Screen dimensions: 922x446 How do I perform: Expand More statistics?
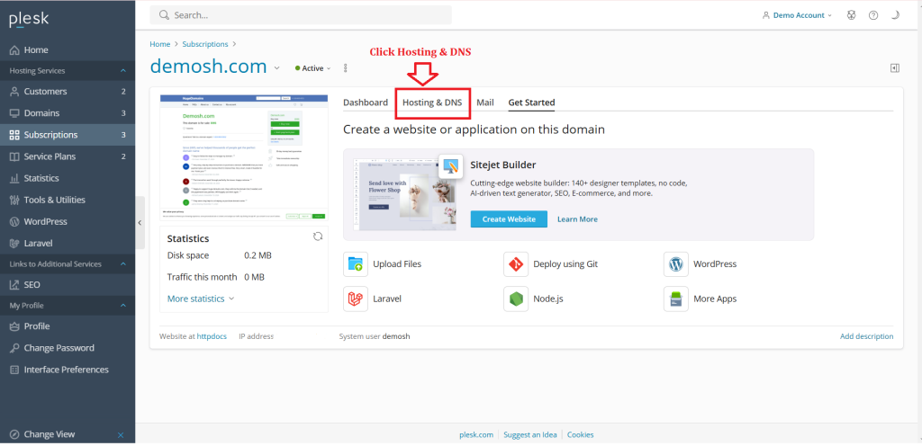(201, 299)
